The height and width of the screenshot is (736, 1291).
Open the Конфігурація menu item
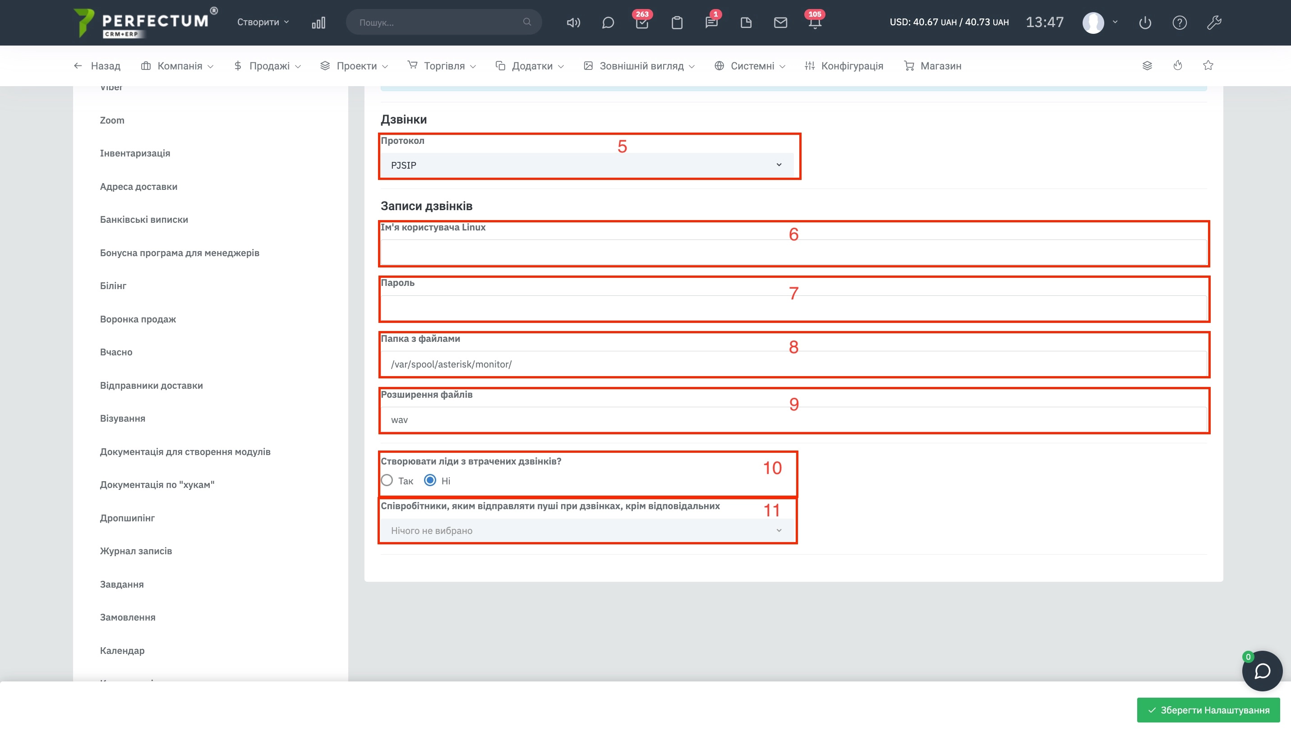[844, 66]
